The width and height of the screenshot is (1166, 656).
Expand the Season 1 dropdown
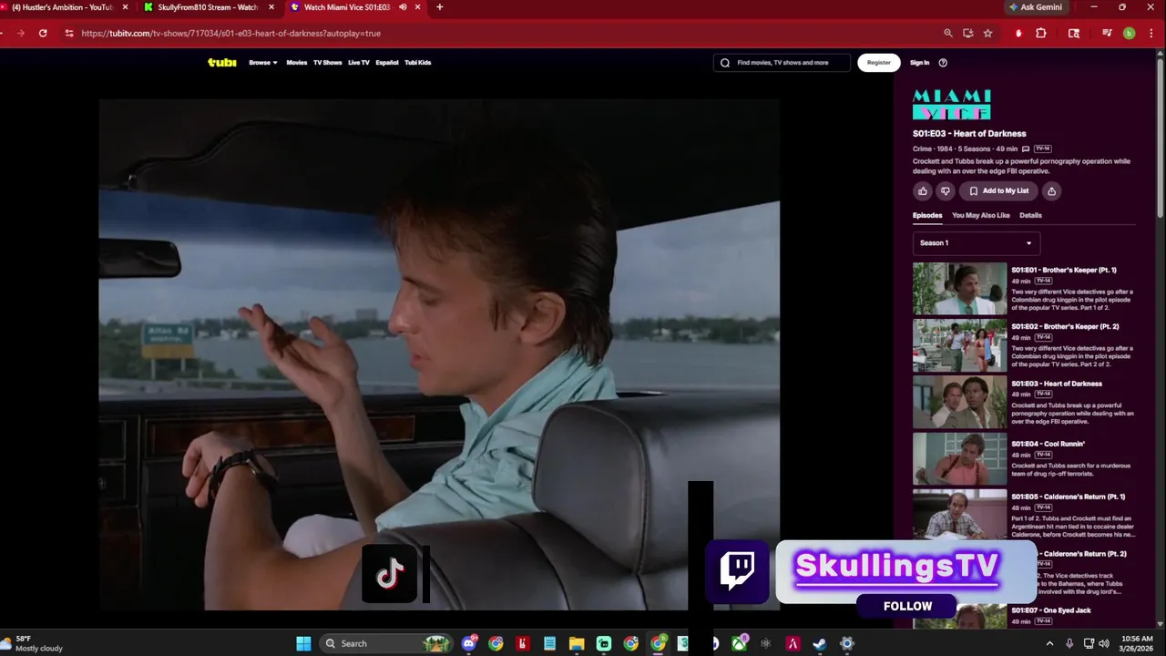tap(977, 243)
